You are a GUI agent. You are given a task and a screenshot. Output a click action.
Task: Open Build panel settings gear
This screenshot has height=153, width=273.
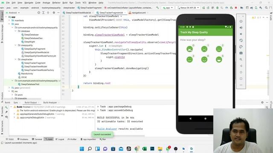click(x=262, y=102)
